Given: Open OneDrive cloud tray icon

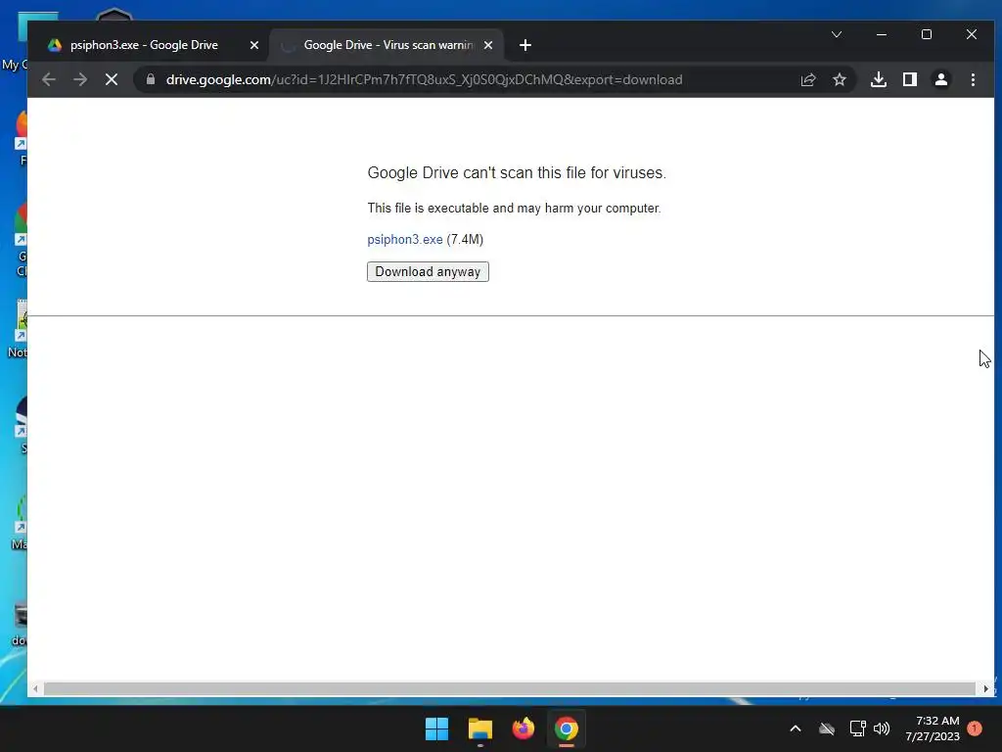Looking at the screenshot, I should [x=827, y=728].
